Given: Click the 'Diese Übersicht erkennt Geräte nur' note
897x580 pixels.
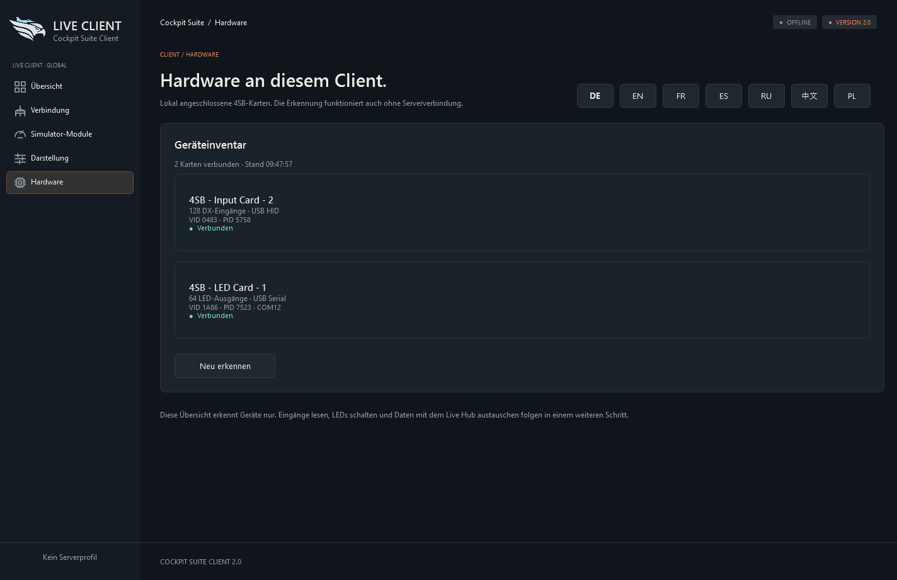Looking at the screenshot, I should coord(394,415).
